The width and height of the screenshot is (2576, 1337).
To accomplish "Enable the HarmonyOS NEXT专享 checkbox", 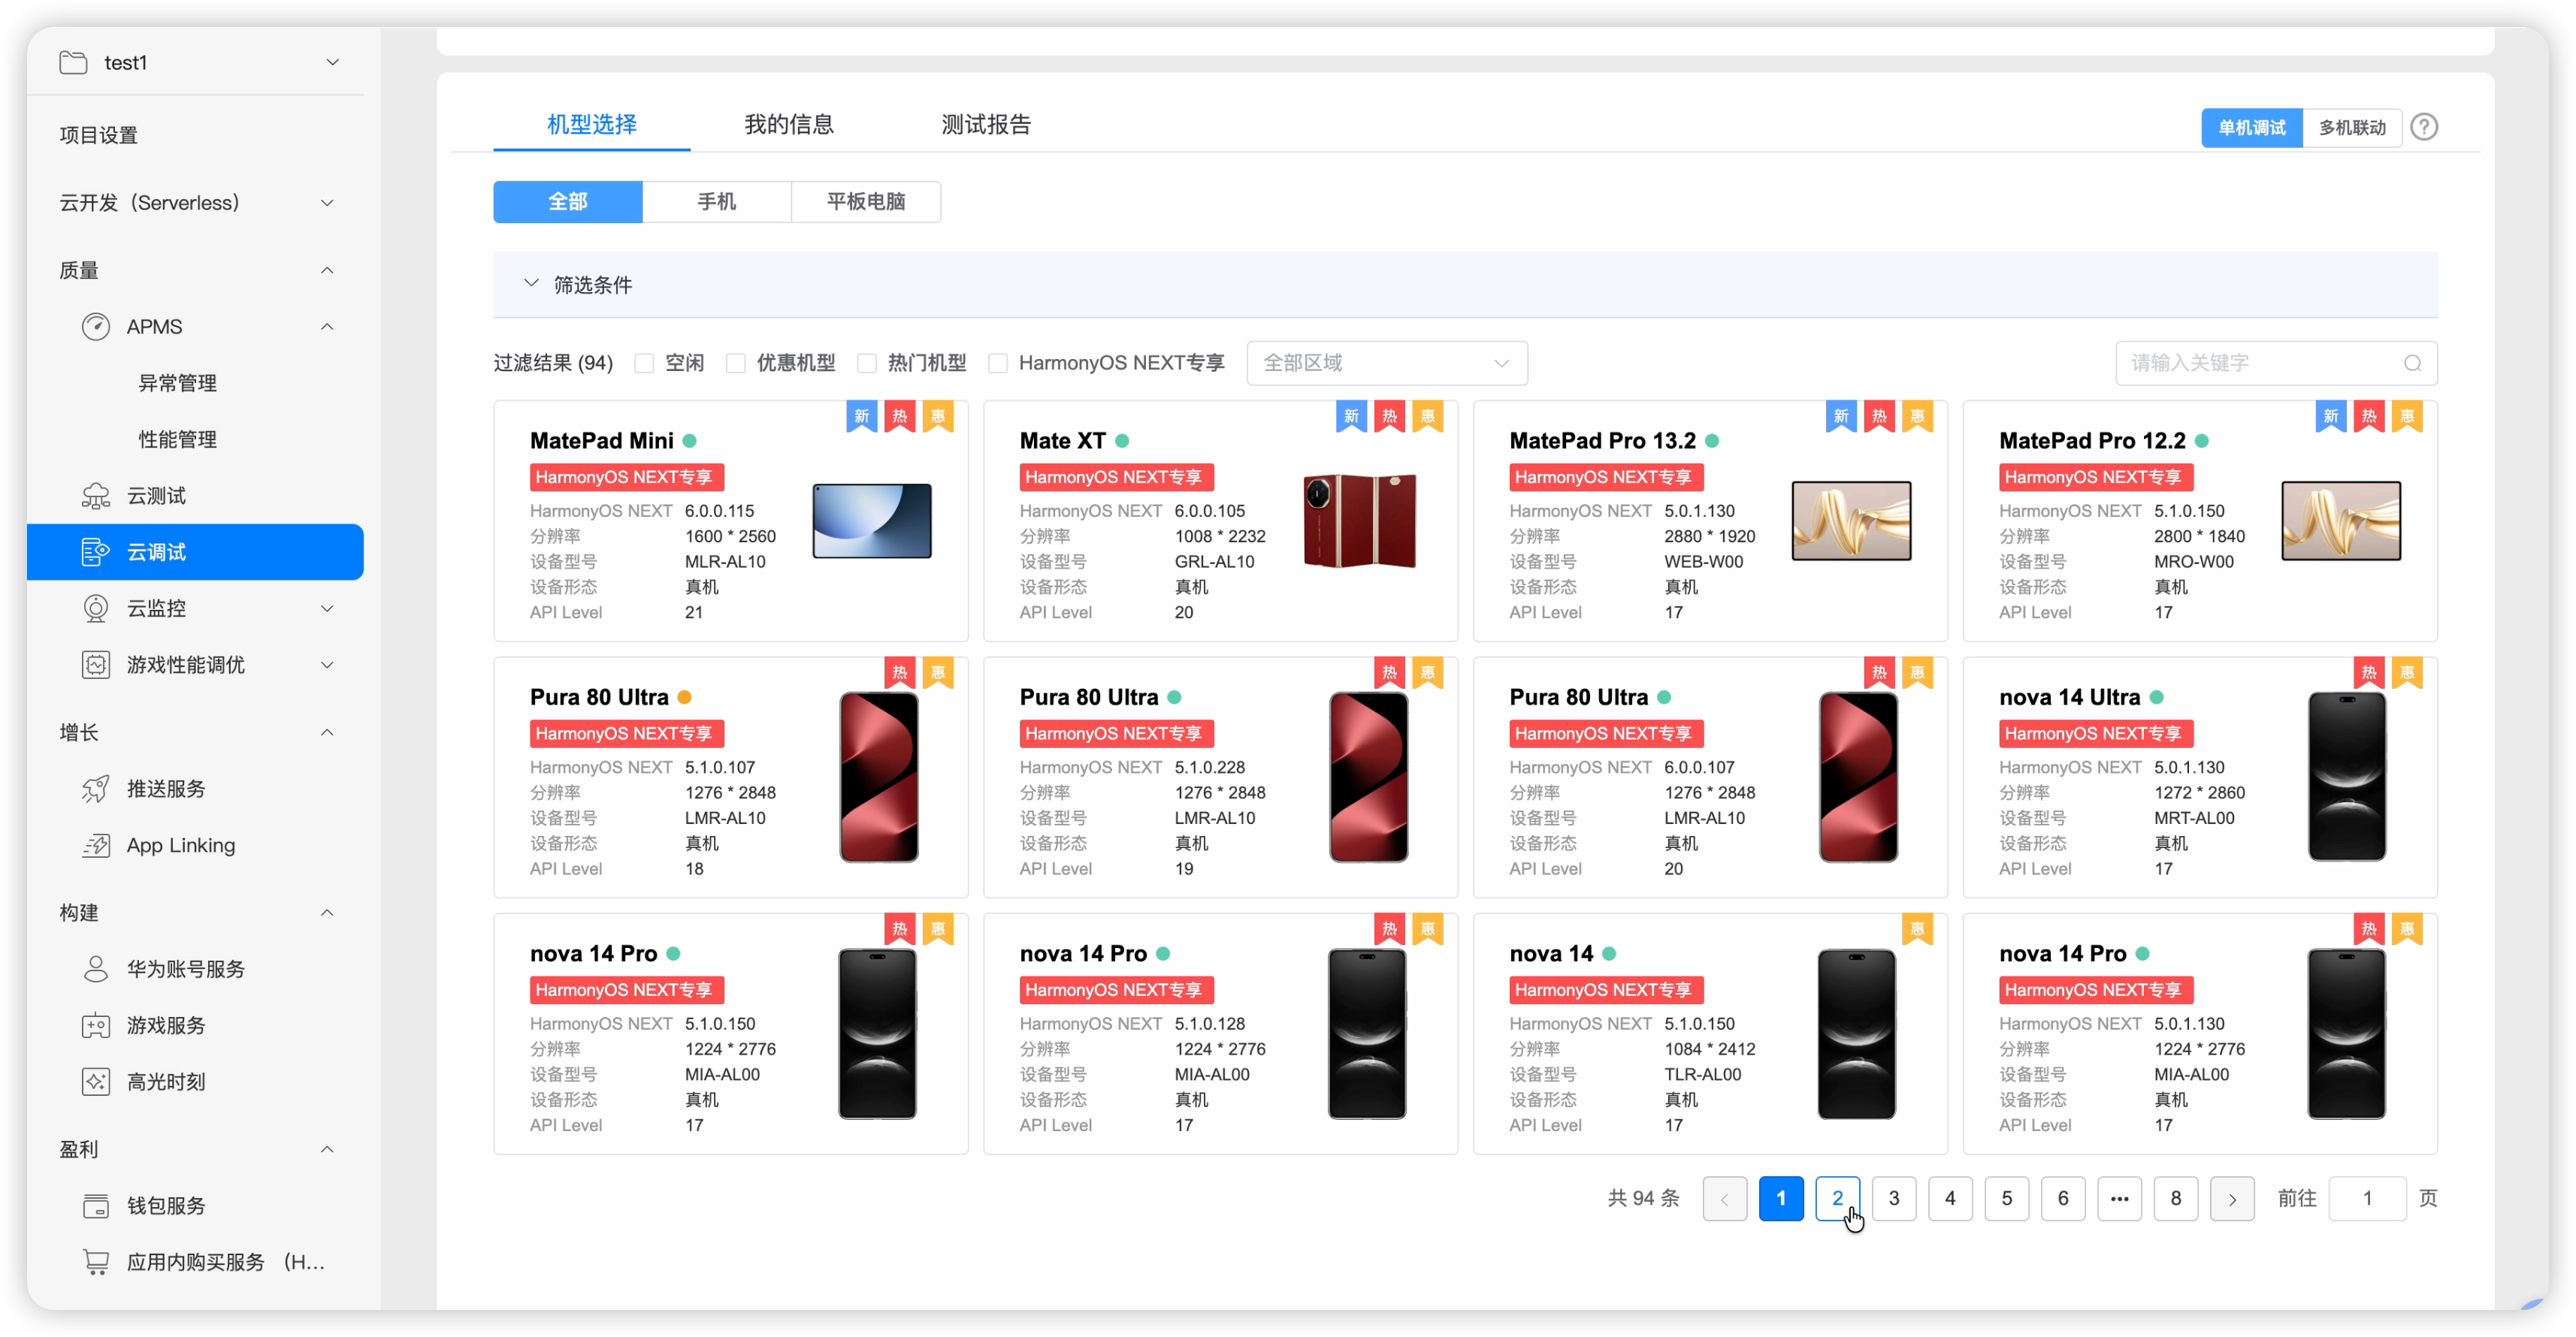I will pyautogui.click(x=997, y=363).
